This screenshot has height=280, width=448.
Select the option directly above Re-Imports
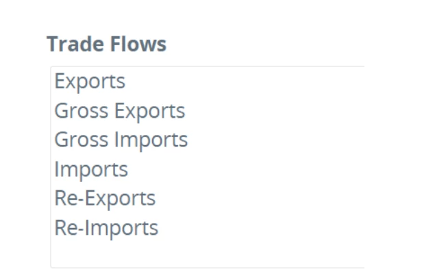105,199
